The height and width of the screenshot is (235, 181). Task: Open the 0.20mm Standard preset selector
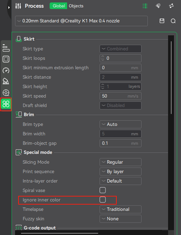pos(81,21)
